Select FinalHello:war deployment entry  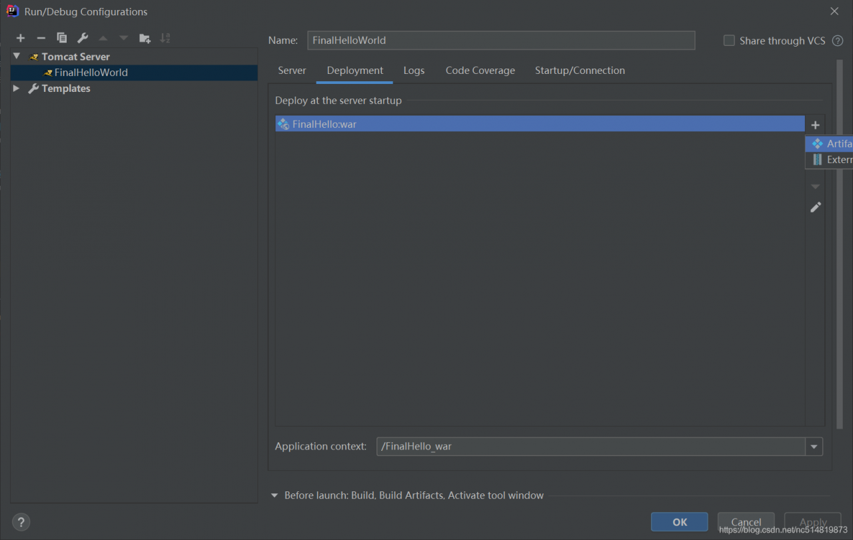click(x=540, y=124)
